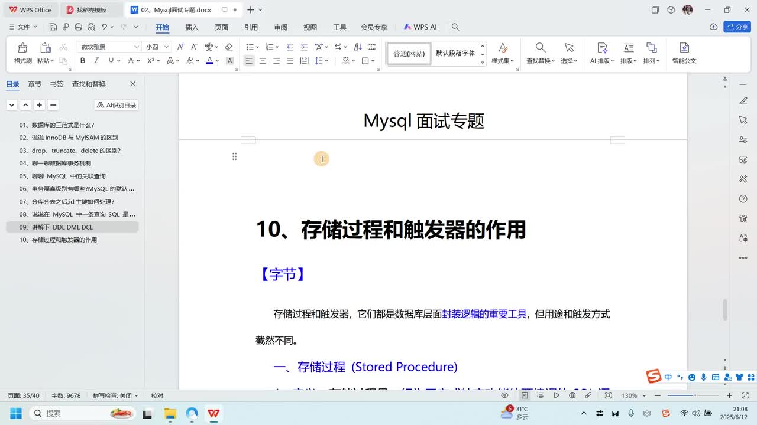757x425 pixels.
Task: Add outline level with plus icon
Action: 39,105
